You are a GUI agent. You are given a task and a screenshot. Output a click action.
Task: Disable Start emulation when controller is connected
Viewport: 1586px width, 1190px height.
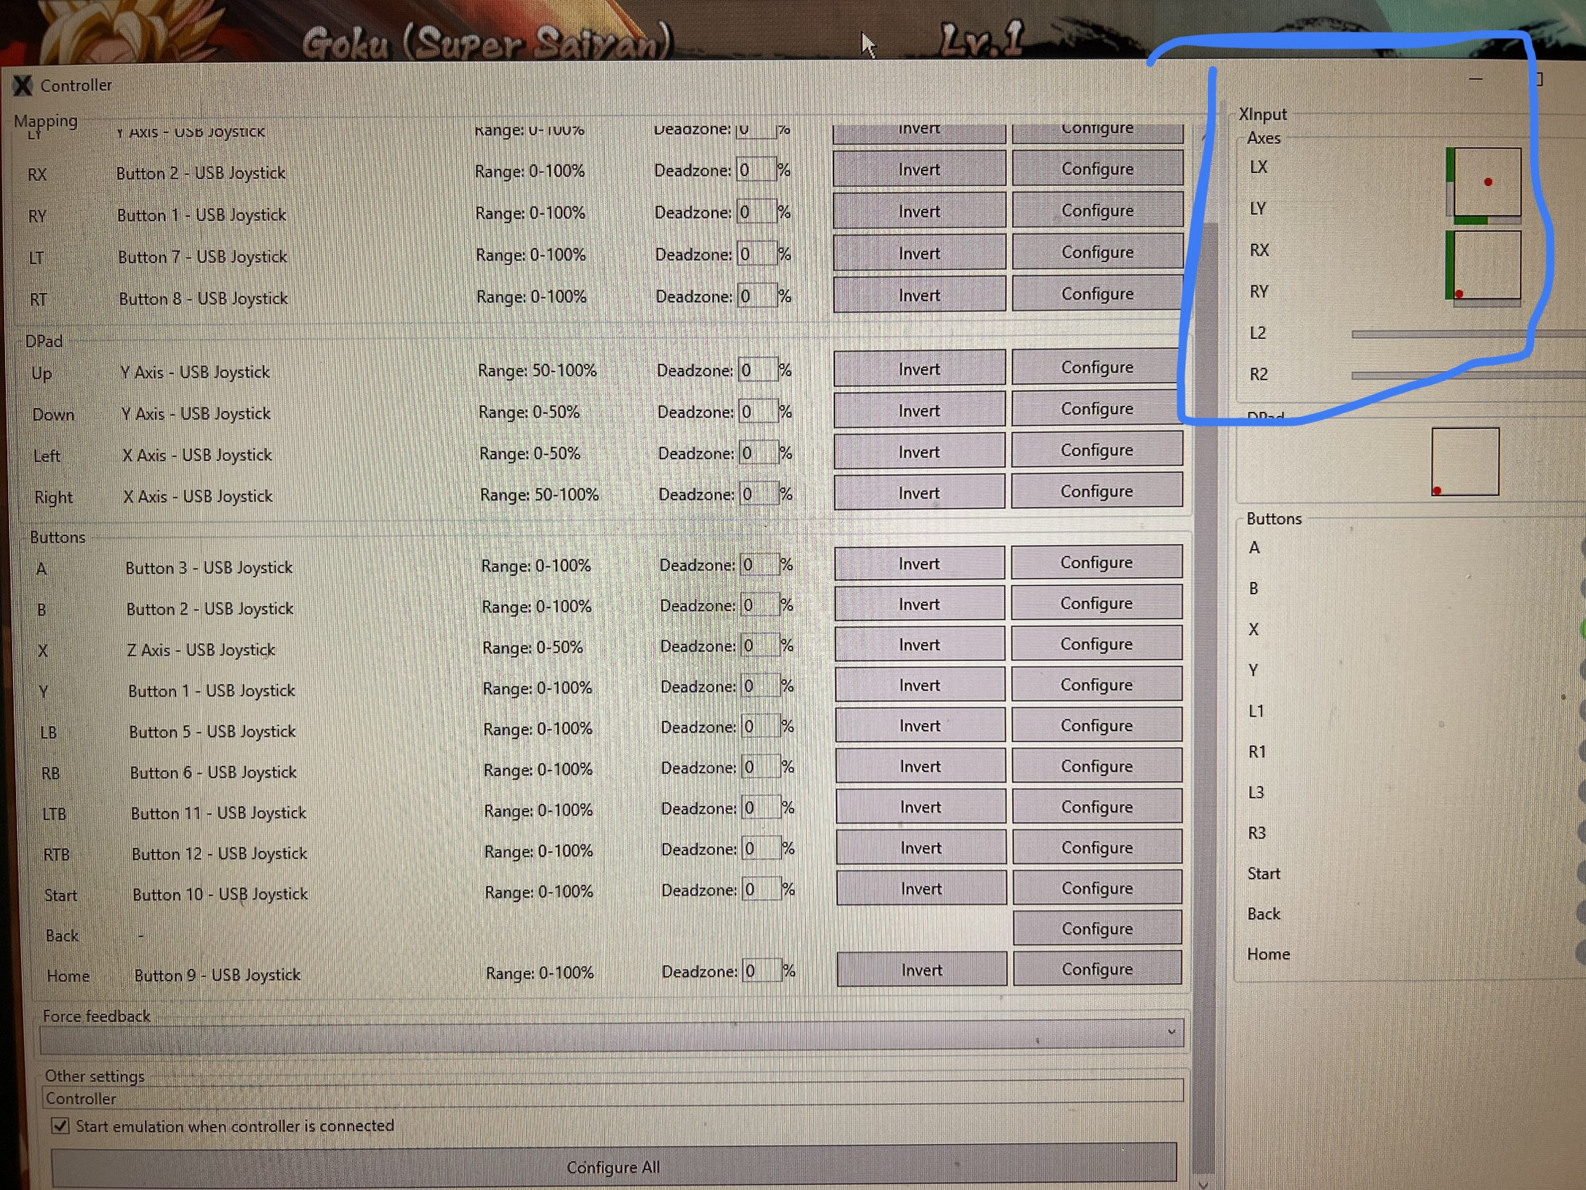[x=59, y=1125]
